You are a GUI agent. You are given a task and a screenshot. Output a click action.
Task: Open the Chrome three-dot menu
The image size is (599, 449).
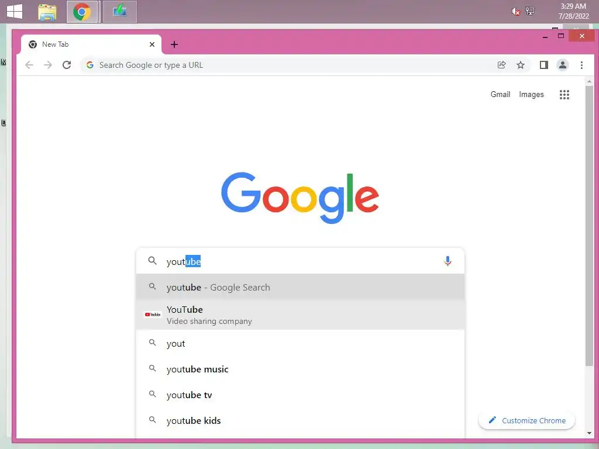click(581, 65)
